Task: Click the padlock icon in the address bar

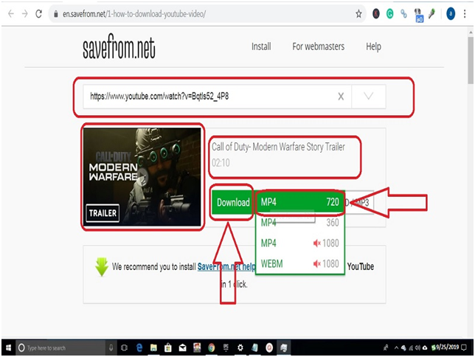Action: pyautogui.click(x=56, y=14)
